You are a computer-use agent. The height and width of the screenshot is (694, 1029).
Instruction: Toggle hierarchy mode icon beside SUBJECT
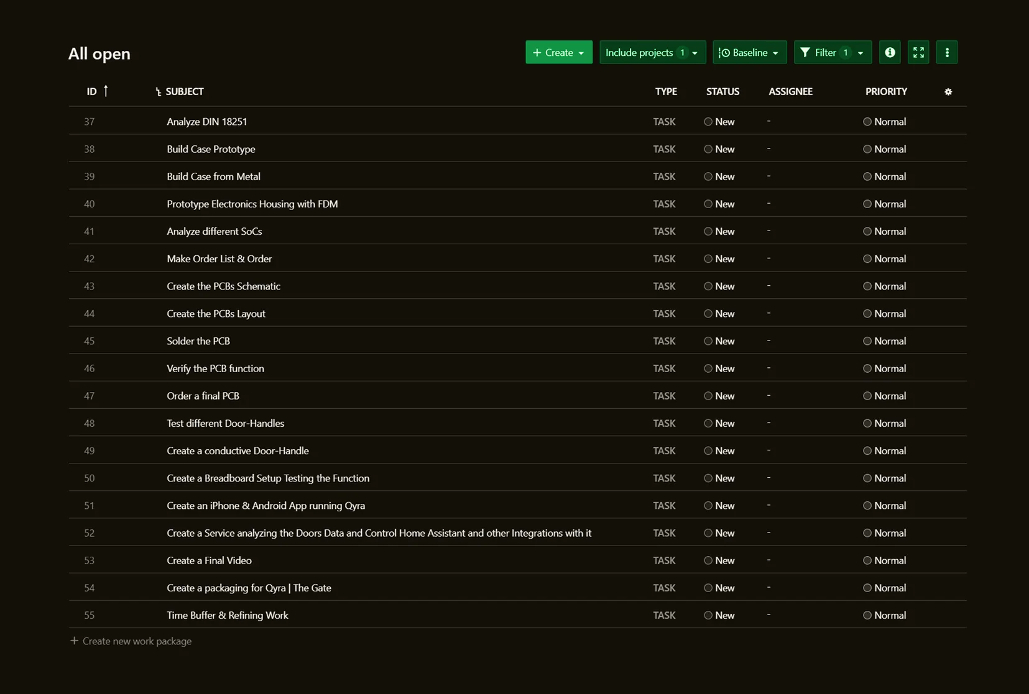[158, 92]
